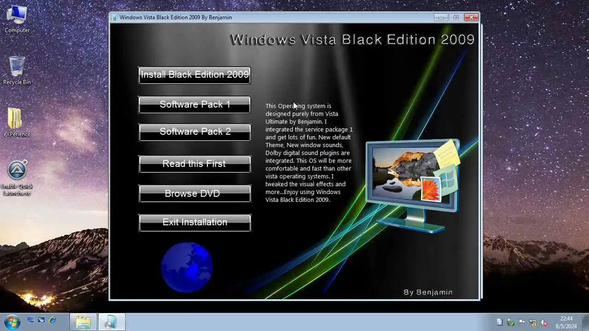The height and width of the screenshot is (331, 589).
Task: Click the document tray icon
Action: pos(500,322)
